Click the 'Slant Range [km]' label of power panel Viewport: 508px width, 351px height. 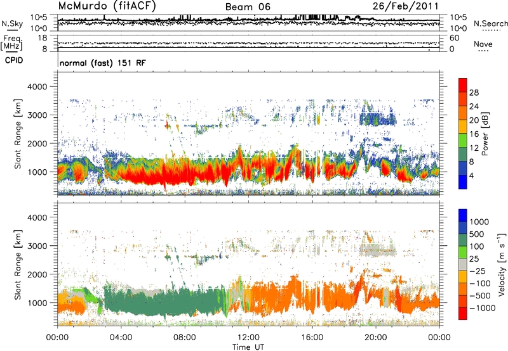coord(18,134)
